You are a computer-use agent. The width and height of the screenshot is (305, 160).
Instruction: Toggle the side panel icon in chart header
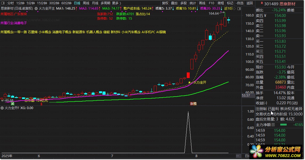pos(239,8)
